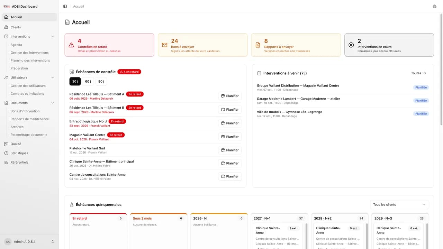This screenshot has width=443, height=249.
Task: Click the Planifiée badge for Groupe Vaillant Distribution
Action: [421, 87]
